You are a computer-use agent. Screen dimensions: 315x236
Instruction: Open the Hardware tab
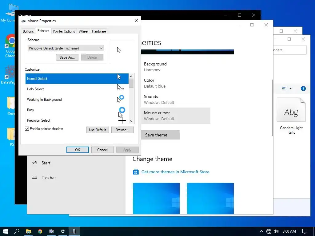tap(99, 31)
